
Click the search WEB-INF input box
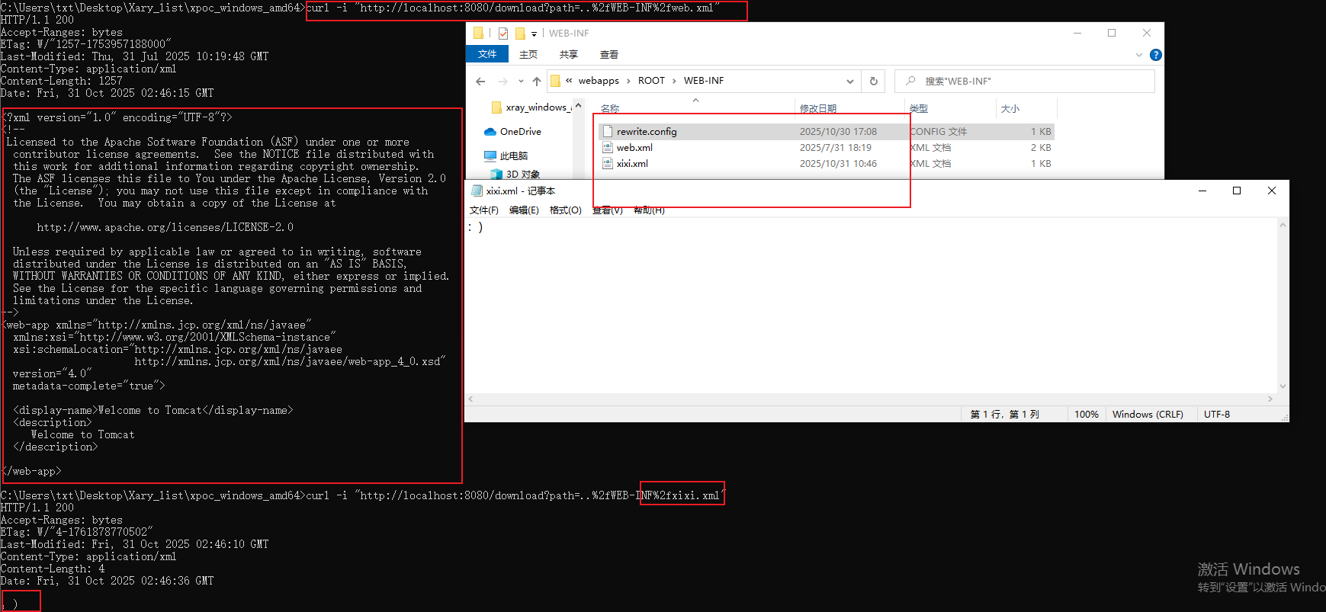(x=1025, y=81)
